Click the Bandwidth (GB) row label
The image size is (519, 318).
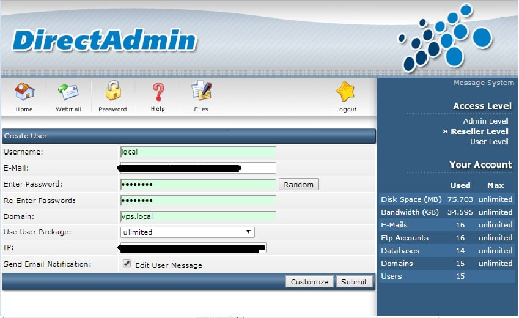(x=410, y=212)
